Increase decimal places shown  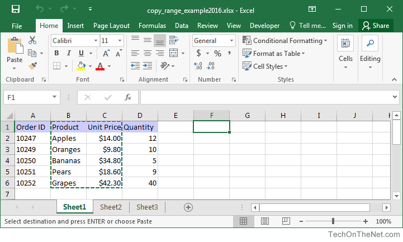198,66
